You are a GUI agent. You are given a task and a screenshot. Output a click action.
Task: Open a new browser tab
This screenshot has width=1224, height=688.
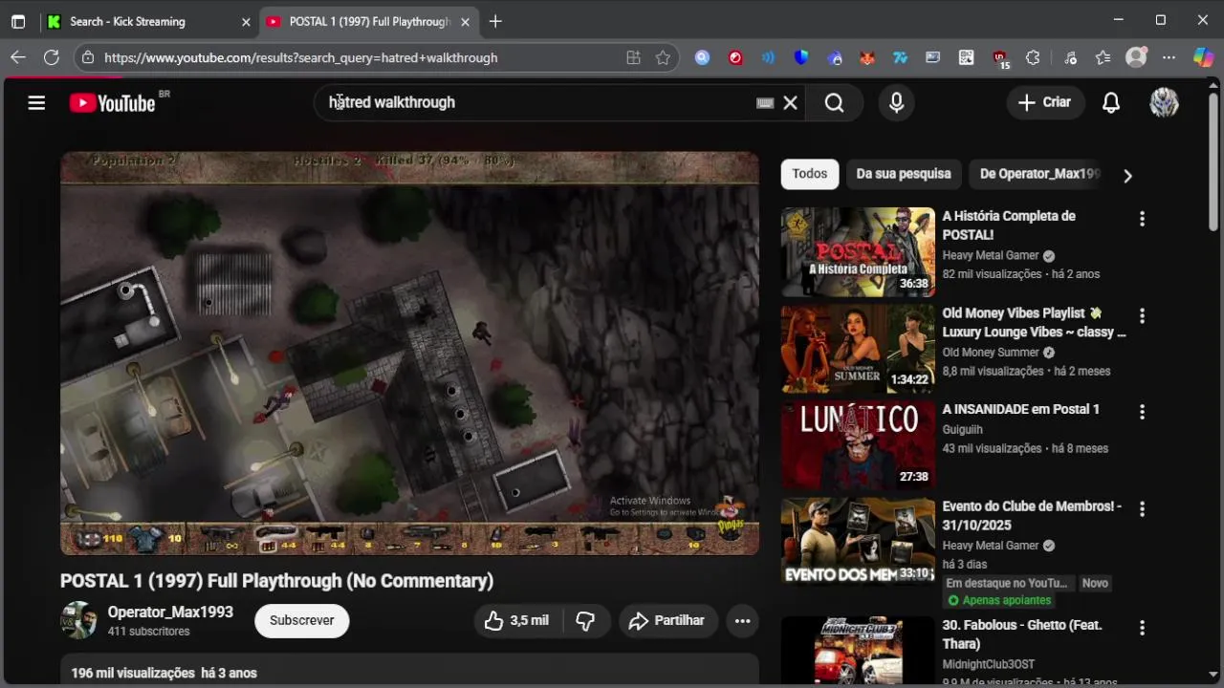pyautogui.click(x=495, y=21)
